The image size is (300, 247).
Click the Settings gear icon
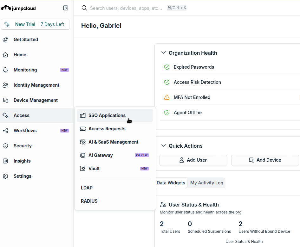5,176
